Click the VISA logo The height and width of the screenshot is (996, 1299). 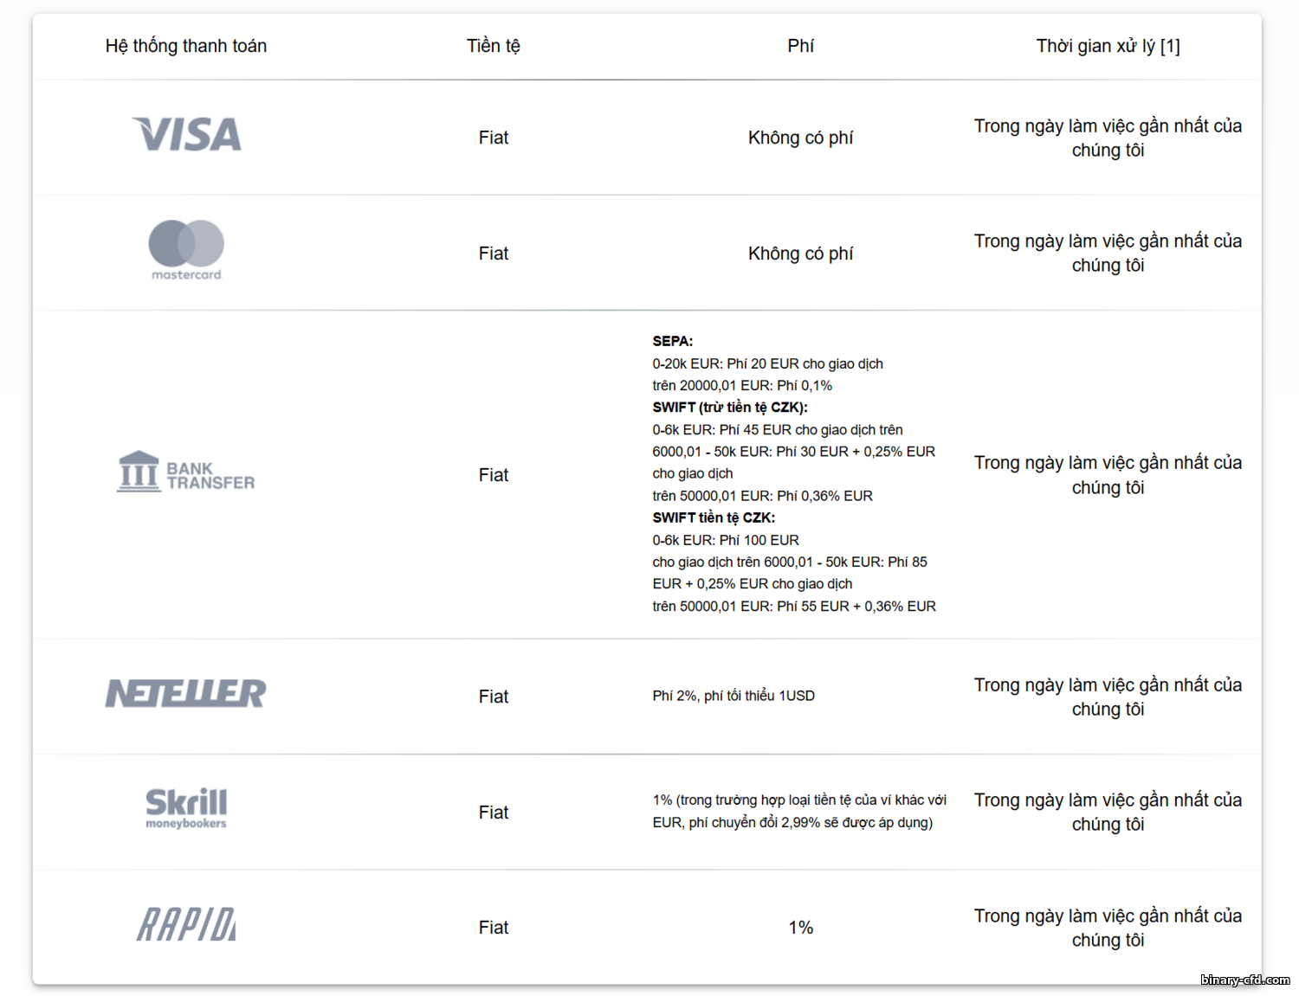tap(186, 135)
